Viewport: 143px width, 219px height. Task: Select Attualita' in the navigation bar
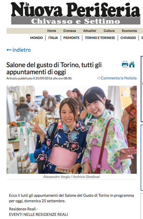coord(90,31)
